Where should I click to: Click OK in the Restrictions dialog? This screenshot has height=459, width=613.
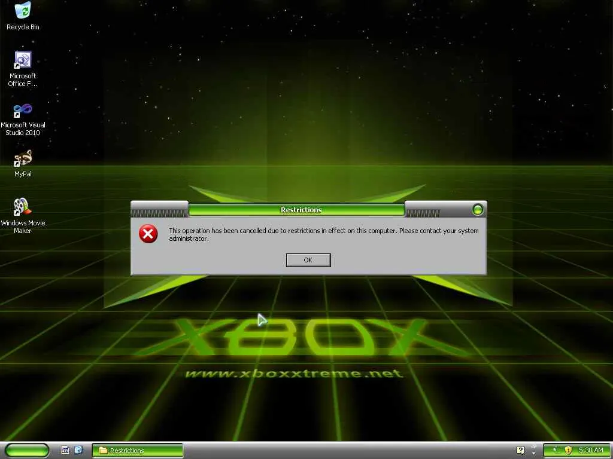308,260
